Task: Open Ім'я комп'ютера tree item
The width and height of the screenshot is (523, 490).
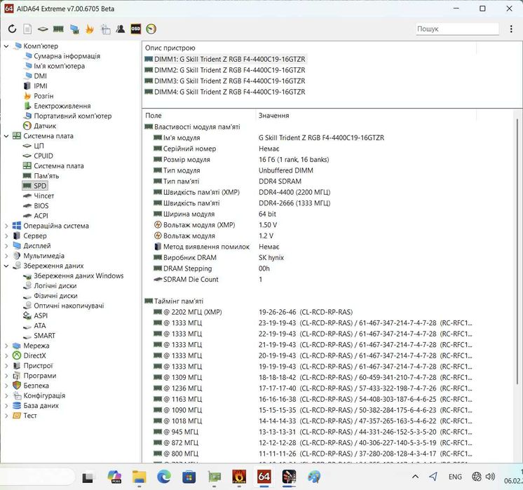Action: pyautogui.click(x=55, y=66)
